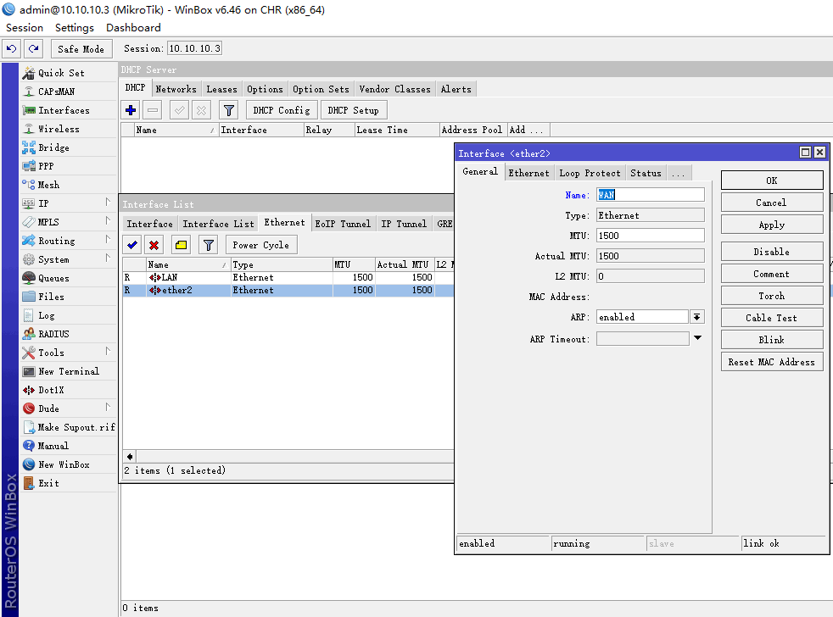Show more tabs in ether2 dialog
This screenshot has width=833, height=617.
[678, 173]
